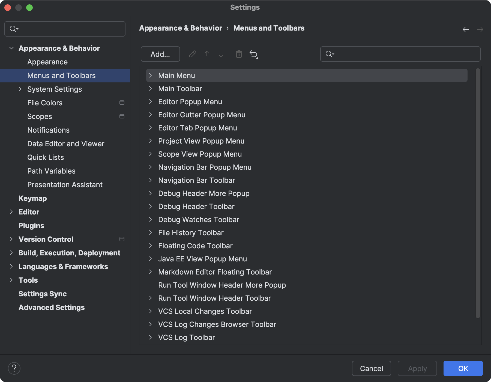The height and width of the screenshot is (382, 491).
Task: Select Keymap in the settings sidebar
Action: [x=32, y=198]
